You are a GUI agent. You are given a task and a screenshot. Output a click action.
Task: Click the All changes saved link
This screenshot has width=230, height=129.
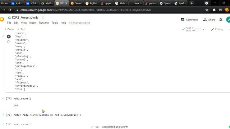pos(79,23)
